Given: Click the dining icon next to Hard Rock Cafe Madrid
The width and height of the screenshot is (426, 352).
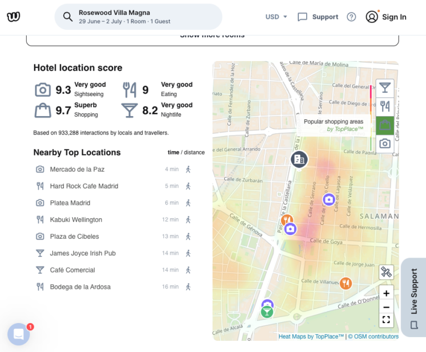Looking at the screenshot, I should coord(40,186).
